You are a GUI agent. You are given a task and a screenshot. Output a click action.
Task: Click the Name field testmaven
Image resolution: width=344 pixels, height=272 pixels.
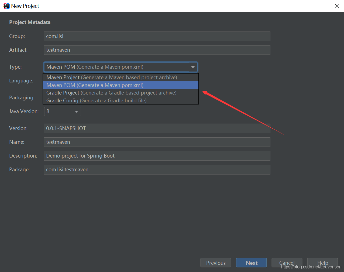(x=157, y=142)
